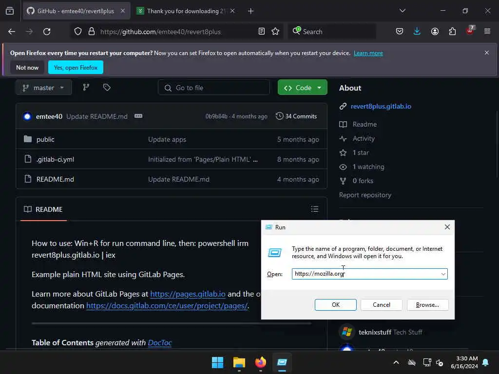Viewport: 499px width, 374px height.
Task: Open the Extensions puzzle icon
Action: click(x=452, y=32)
